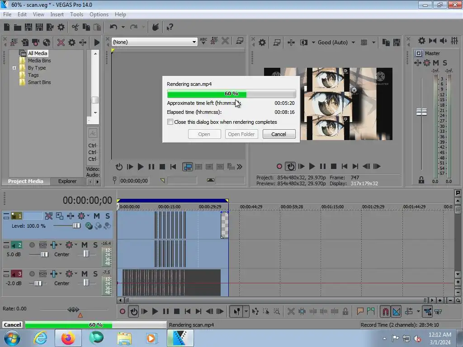The image size is (463, 347).
Task: Click the Undo arrow icon
Action: 113,27
